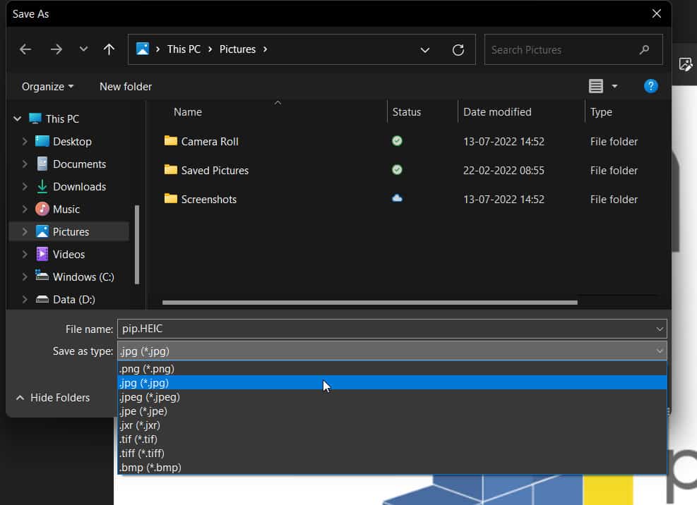
Task: Create a New folder
Action: 126,87
